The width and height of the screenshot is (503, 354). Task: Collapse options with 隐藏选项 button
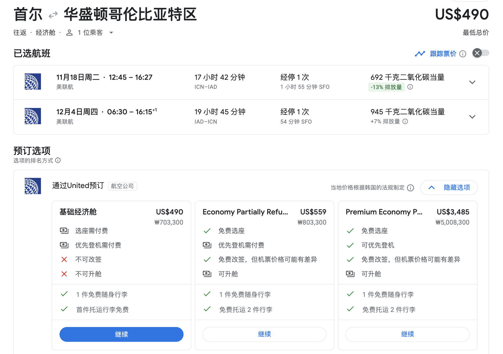pyautogui.click(x=449, y=187)
